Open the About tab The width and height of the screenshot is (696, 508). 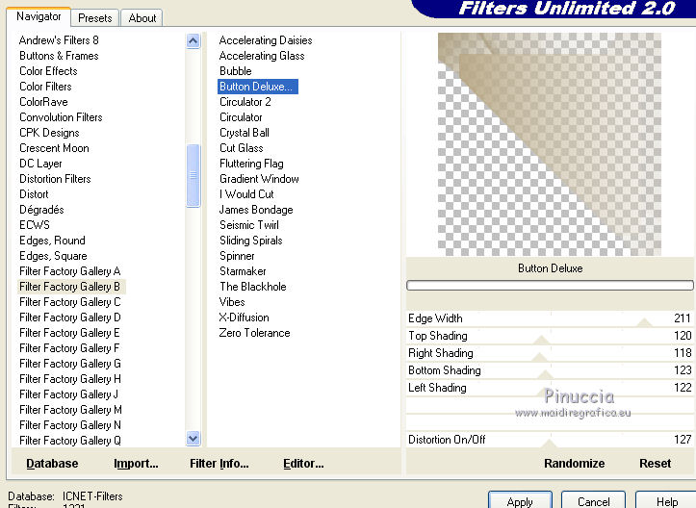pyautogui.click(x=142, y=17)
